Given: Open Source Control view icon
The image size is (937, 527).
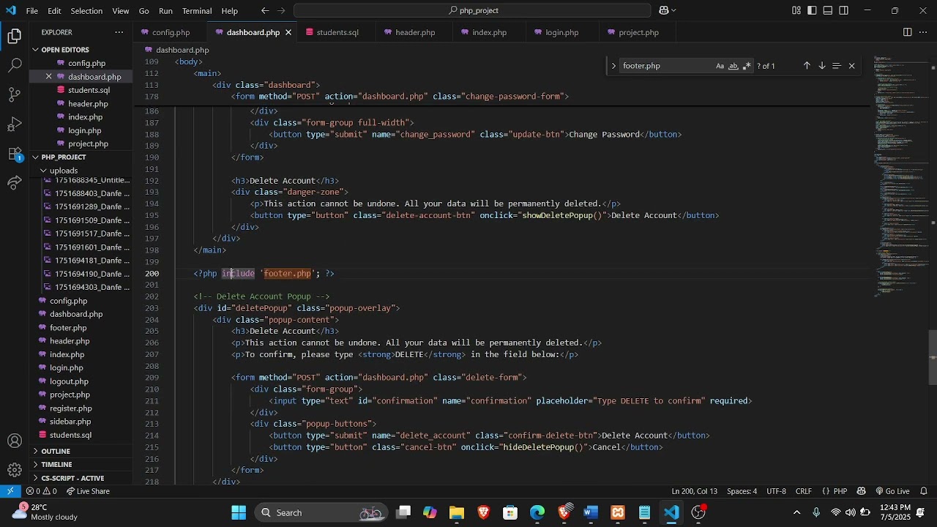Looking at the screenshot, I should (x=15, y=94).
